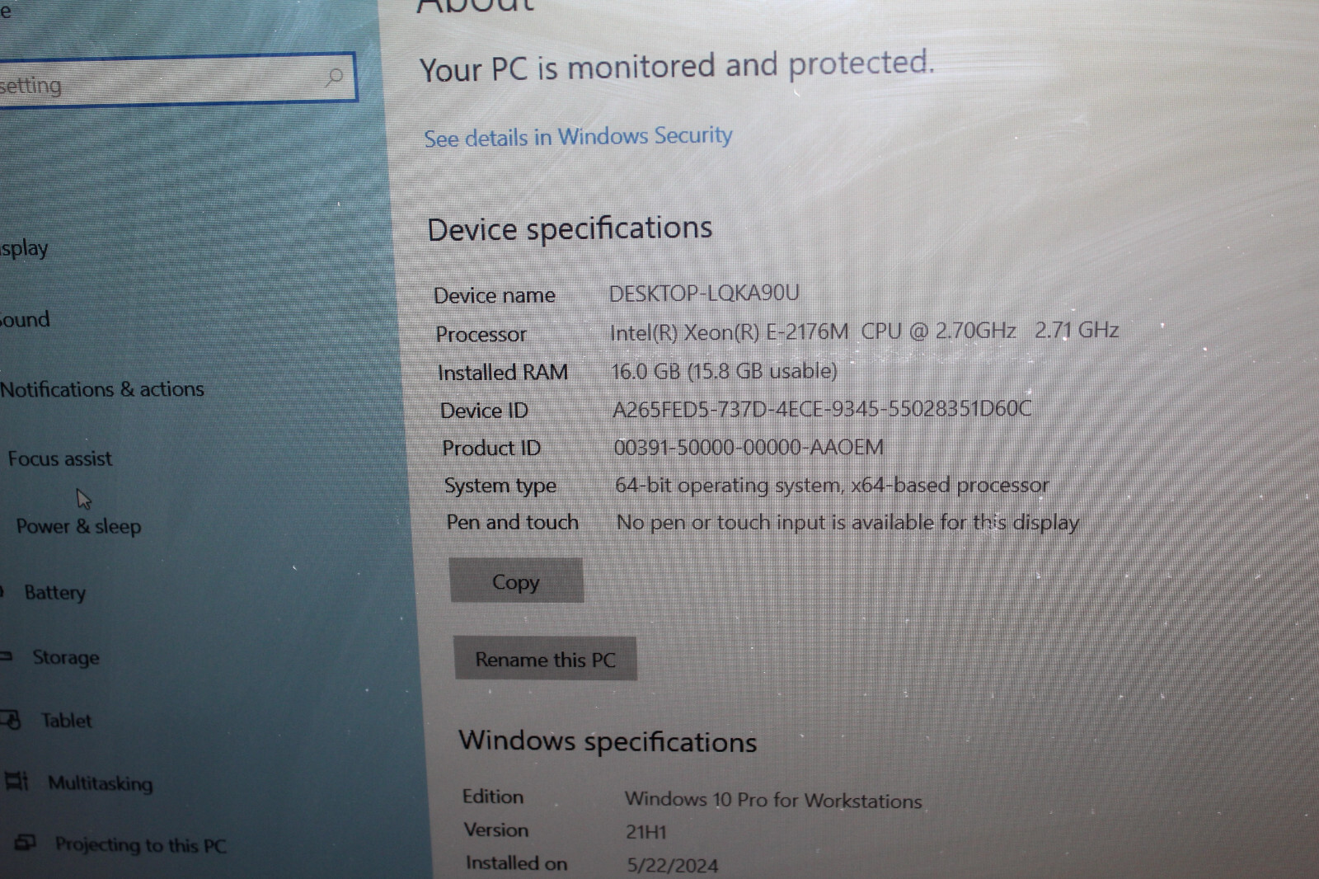Select Battery in the sidebar

click(54, 593)
